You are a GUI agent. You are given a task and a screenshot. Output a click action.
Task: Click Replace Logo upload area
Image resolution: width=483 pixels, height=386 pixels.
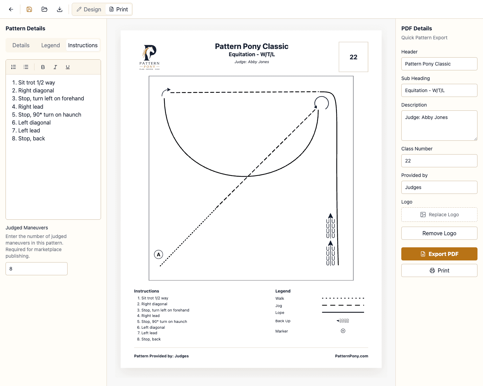point(439,215)
